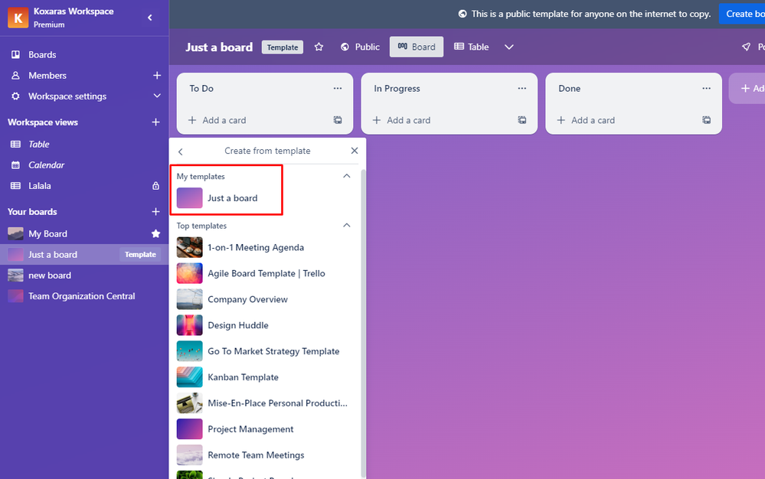
Task: Create card from template in To Do list
Action: 338,120
